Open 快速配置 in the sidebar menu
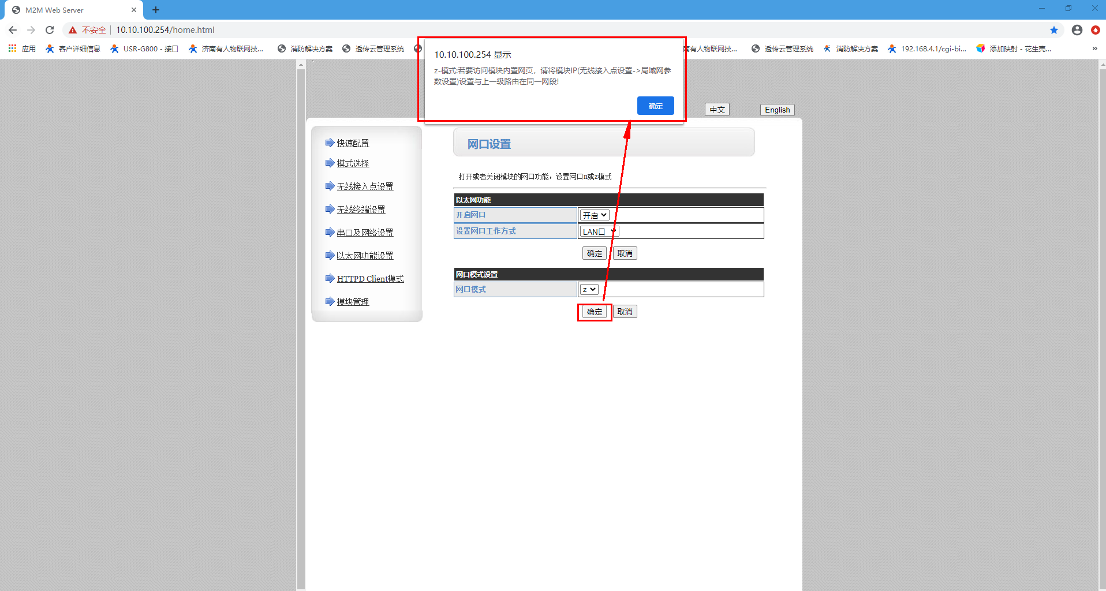This screenshot has height=591, width=1106. click(x=353, y=143)
